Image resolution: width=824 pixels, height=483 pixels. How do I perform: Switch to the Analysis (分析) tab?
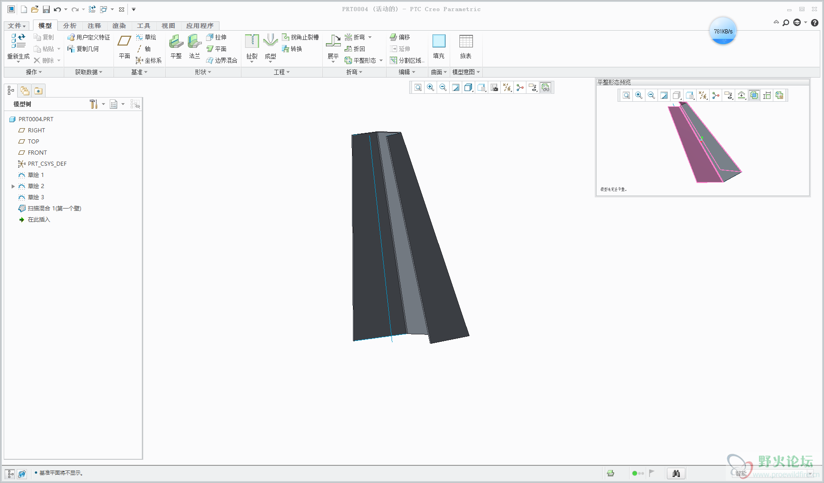(x=70, y=26)
